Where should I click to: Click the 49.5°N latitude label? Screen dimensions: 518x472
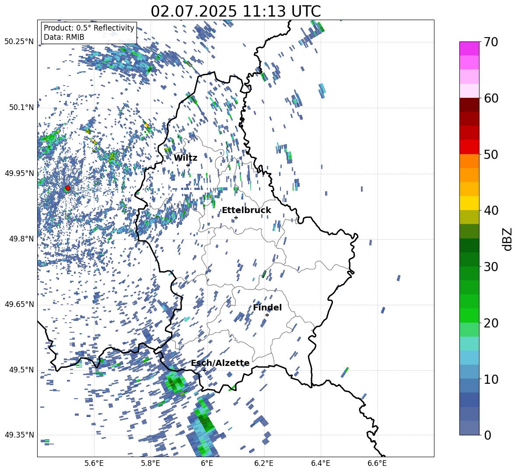click(x=21, y=369)
